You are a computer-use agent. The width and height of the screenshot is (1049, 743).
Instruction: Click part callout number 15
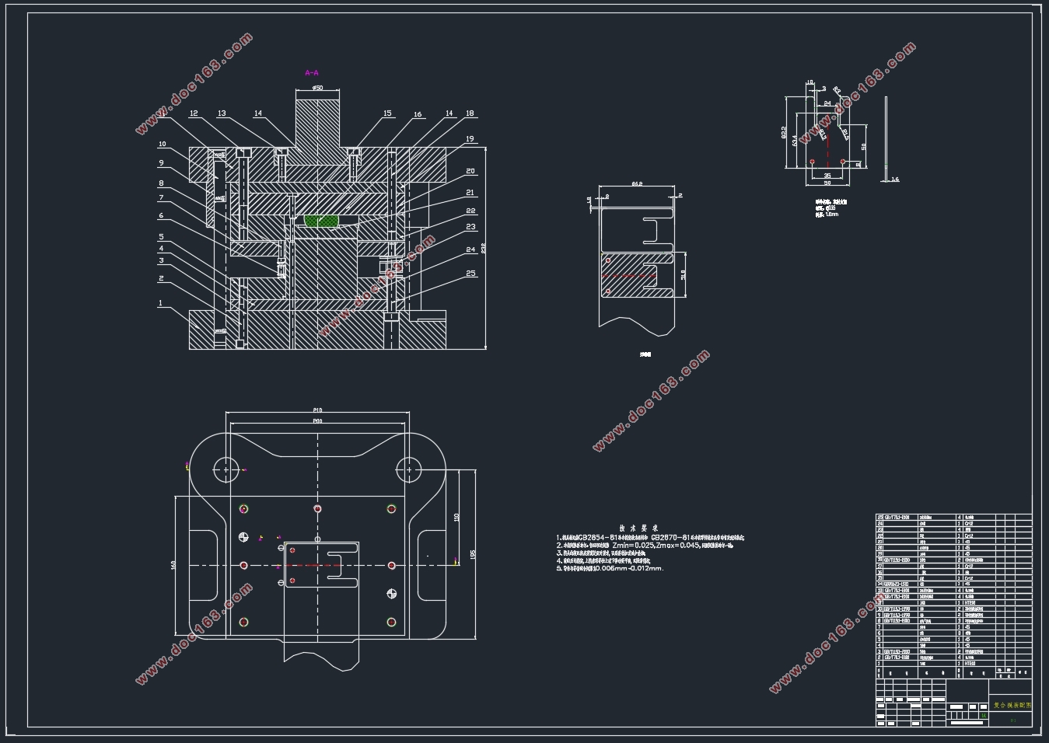(387, 113)
